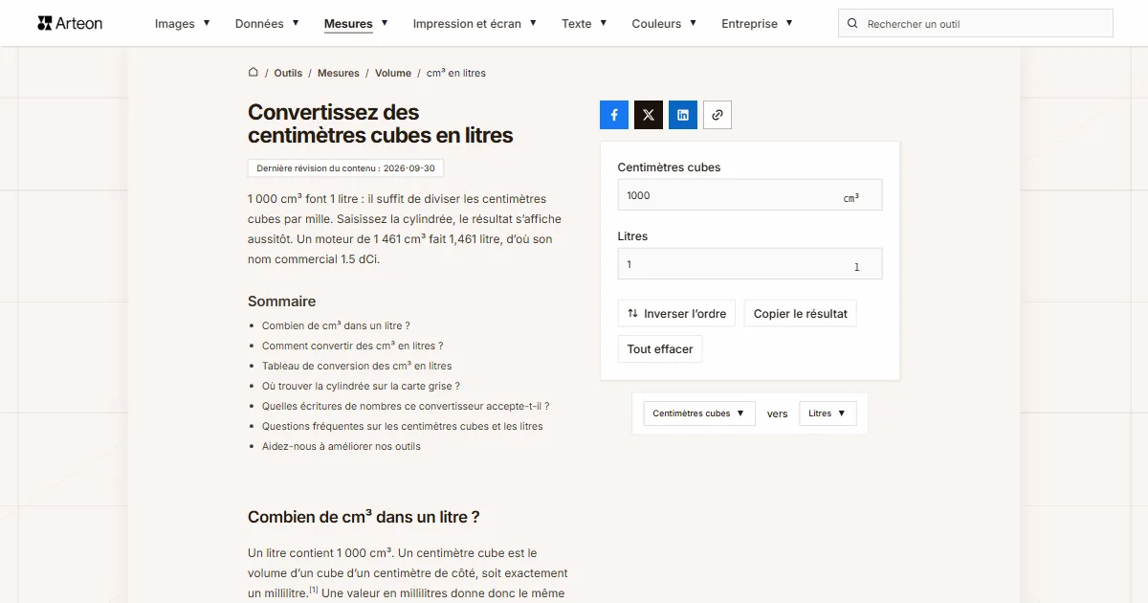This screenshot has height=603, width=1148.
Task: Open the Couleurs menu
Action: pyautogui.click(x=664, y=24)
